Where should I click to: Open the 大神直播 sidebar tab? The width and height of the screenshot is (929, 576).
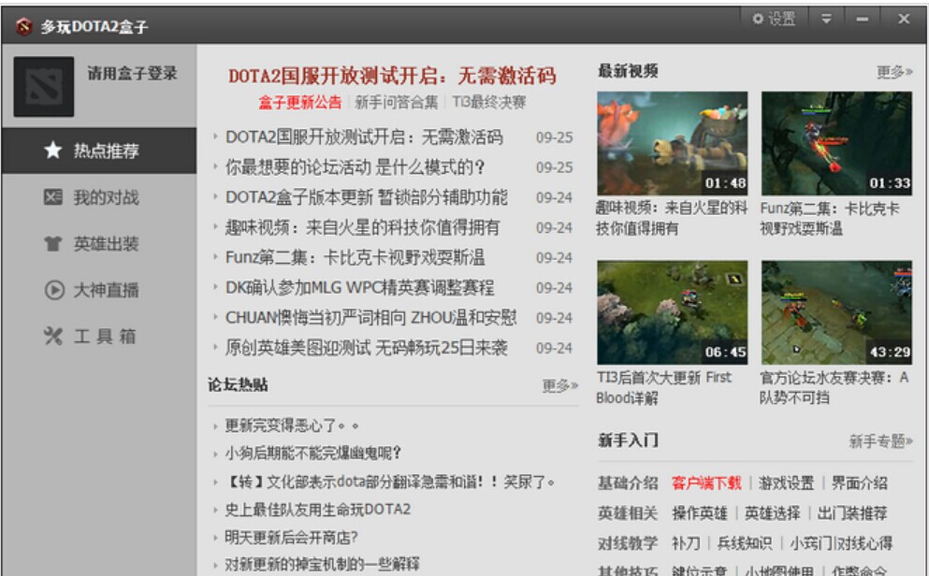[x=99, y=290]
